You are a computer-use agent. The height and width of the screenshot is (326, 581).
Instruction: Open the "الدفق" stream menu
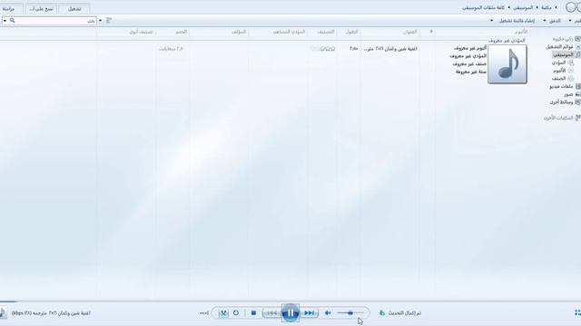coord(555,21)
